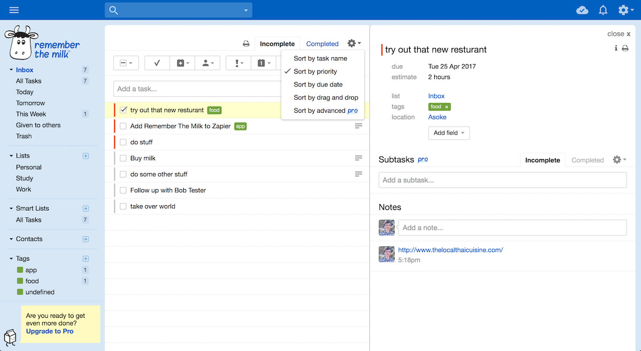Check 'Add Remember The Milk to Zapier' task

tap(123, 126)
